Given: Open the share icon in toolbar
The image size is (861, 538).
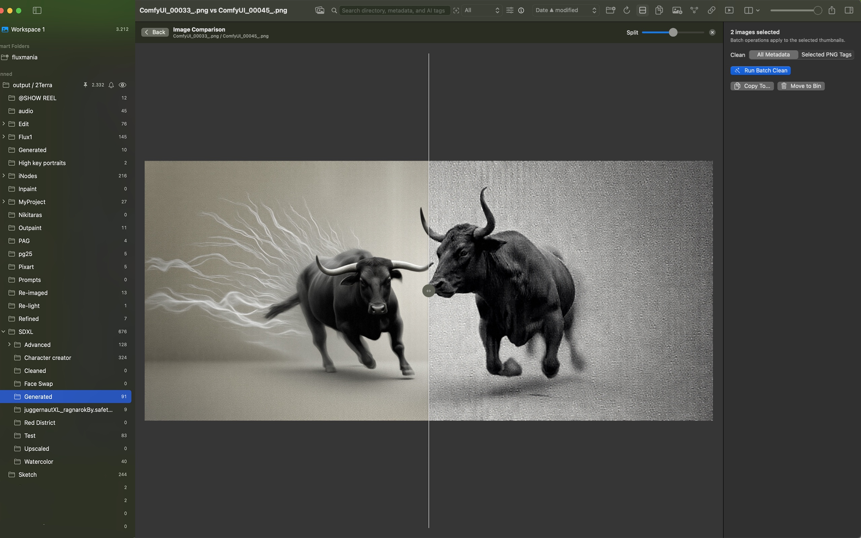Looking at the screenshot, I should pyautogui.click(x=831, y=10).
